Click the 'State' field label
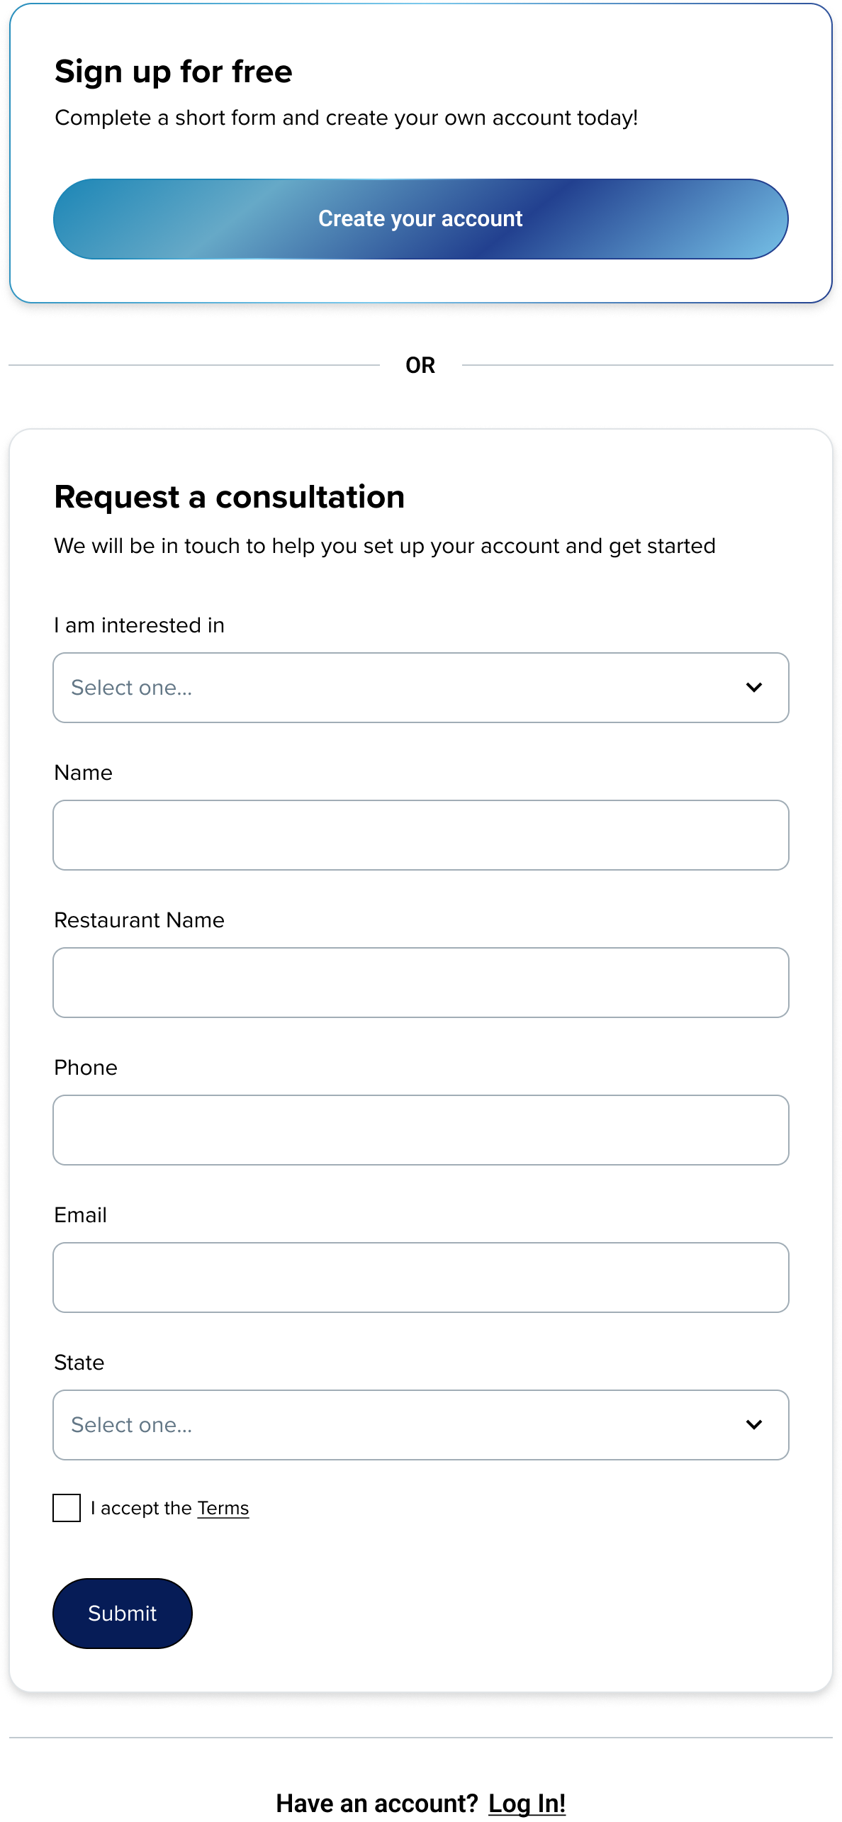Viewport: 842px width, 1822px height. [x=79, y=1363]
